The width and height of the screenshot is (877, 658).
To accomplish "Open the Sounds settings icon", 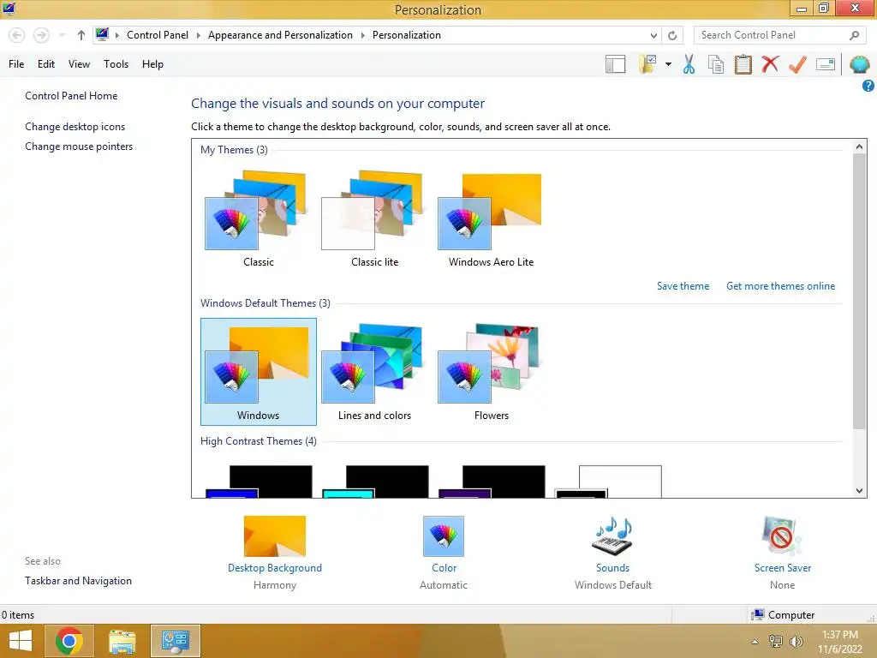I will point(612,536).
